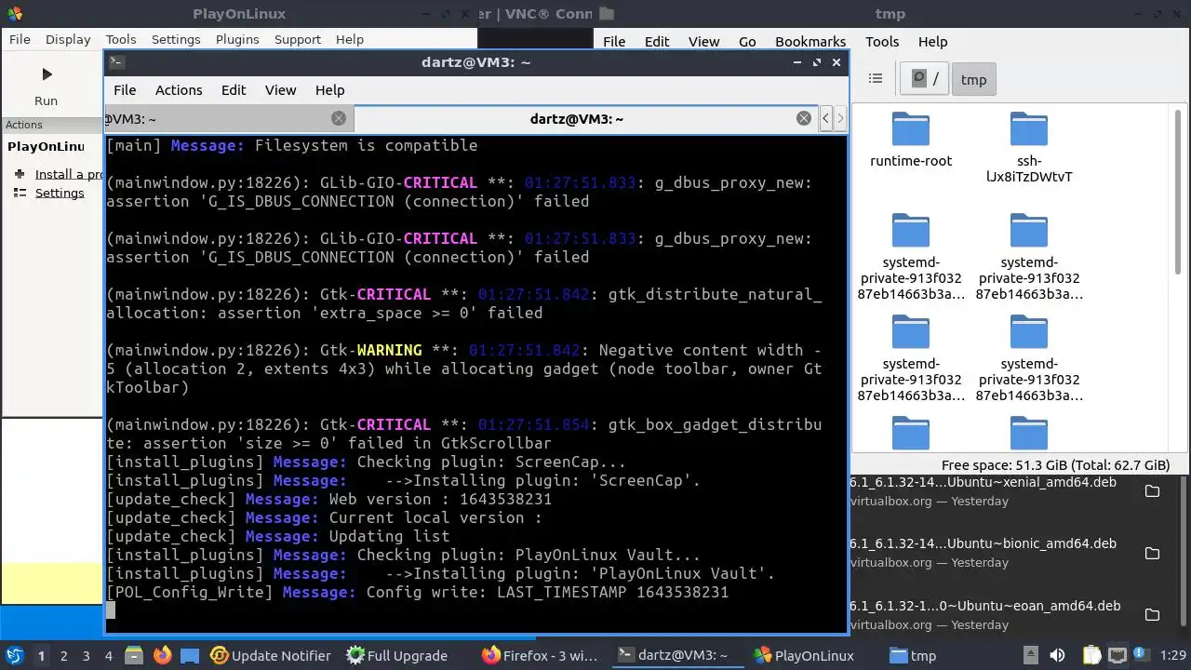Open file manager Tools menu
This screenshot has height=670, width=1191.
(882, 41)
